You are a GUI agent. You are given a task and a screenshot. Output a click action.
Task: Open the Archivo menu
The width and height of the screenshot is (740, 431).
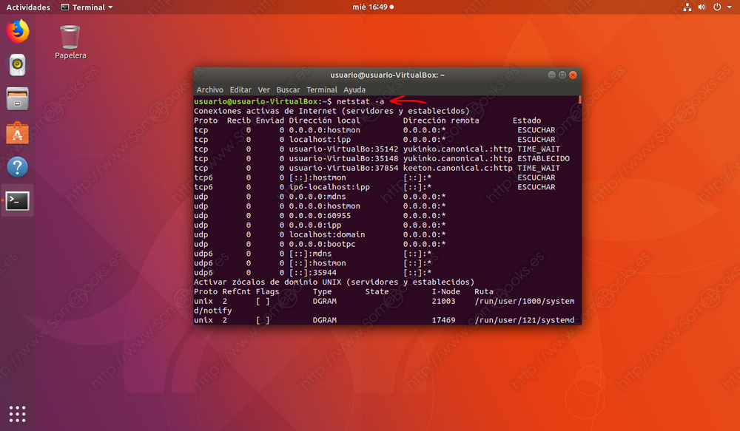(x=209, y=89)
